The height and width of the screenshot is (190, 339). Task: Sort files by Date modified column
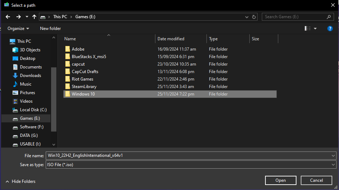pos(171,39)
